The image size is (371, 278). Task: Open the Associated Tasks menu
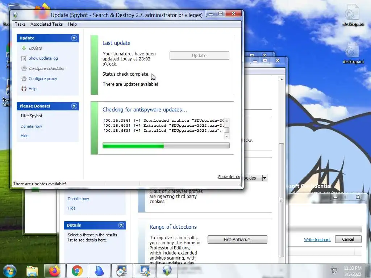click(46, 24)
